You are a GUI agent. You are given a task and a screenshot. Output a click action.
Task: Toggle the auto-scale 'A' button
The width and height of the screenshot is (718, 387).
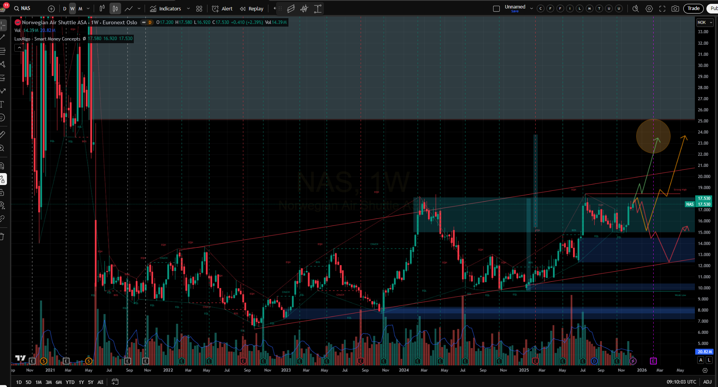[x=701, y=360]
